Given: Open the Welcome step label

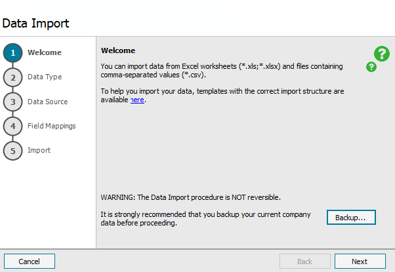Looking at the screenshot, I should click(x=45, y=52).
